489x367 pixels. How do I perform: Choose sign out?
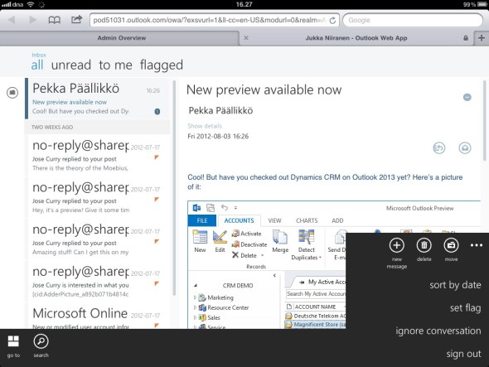463,354
